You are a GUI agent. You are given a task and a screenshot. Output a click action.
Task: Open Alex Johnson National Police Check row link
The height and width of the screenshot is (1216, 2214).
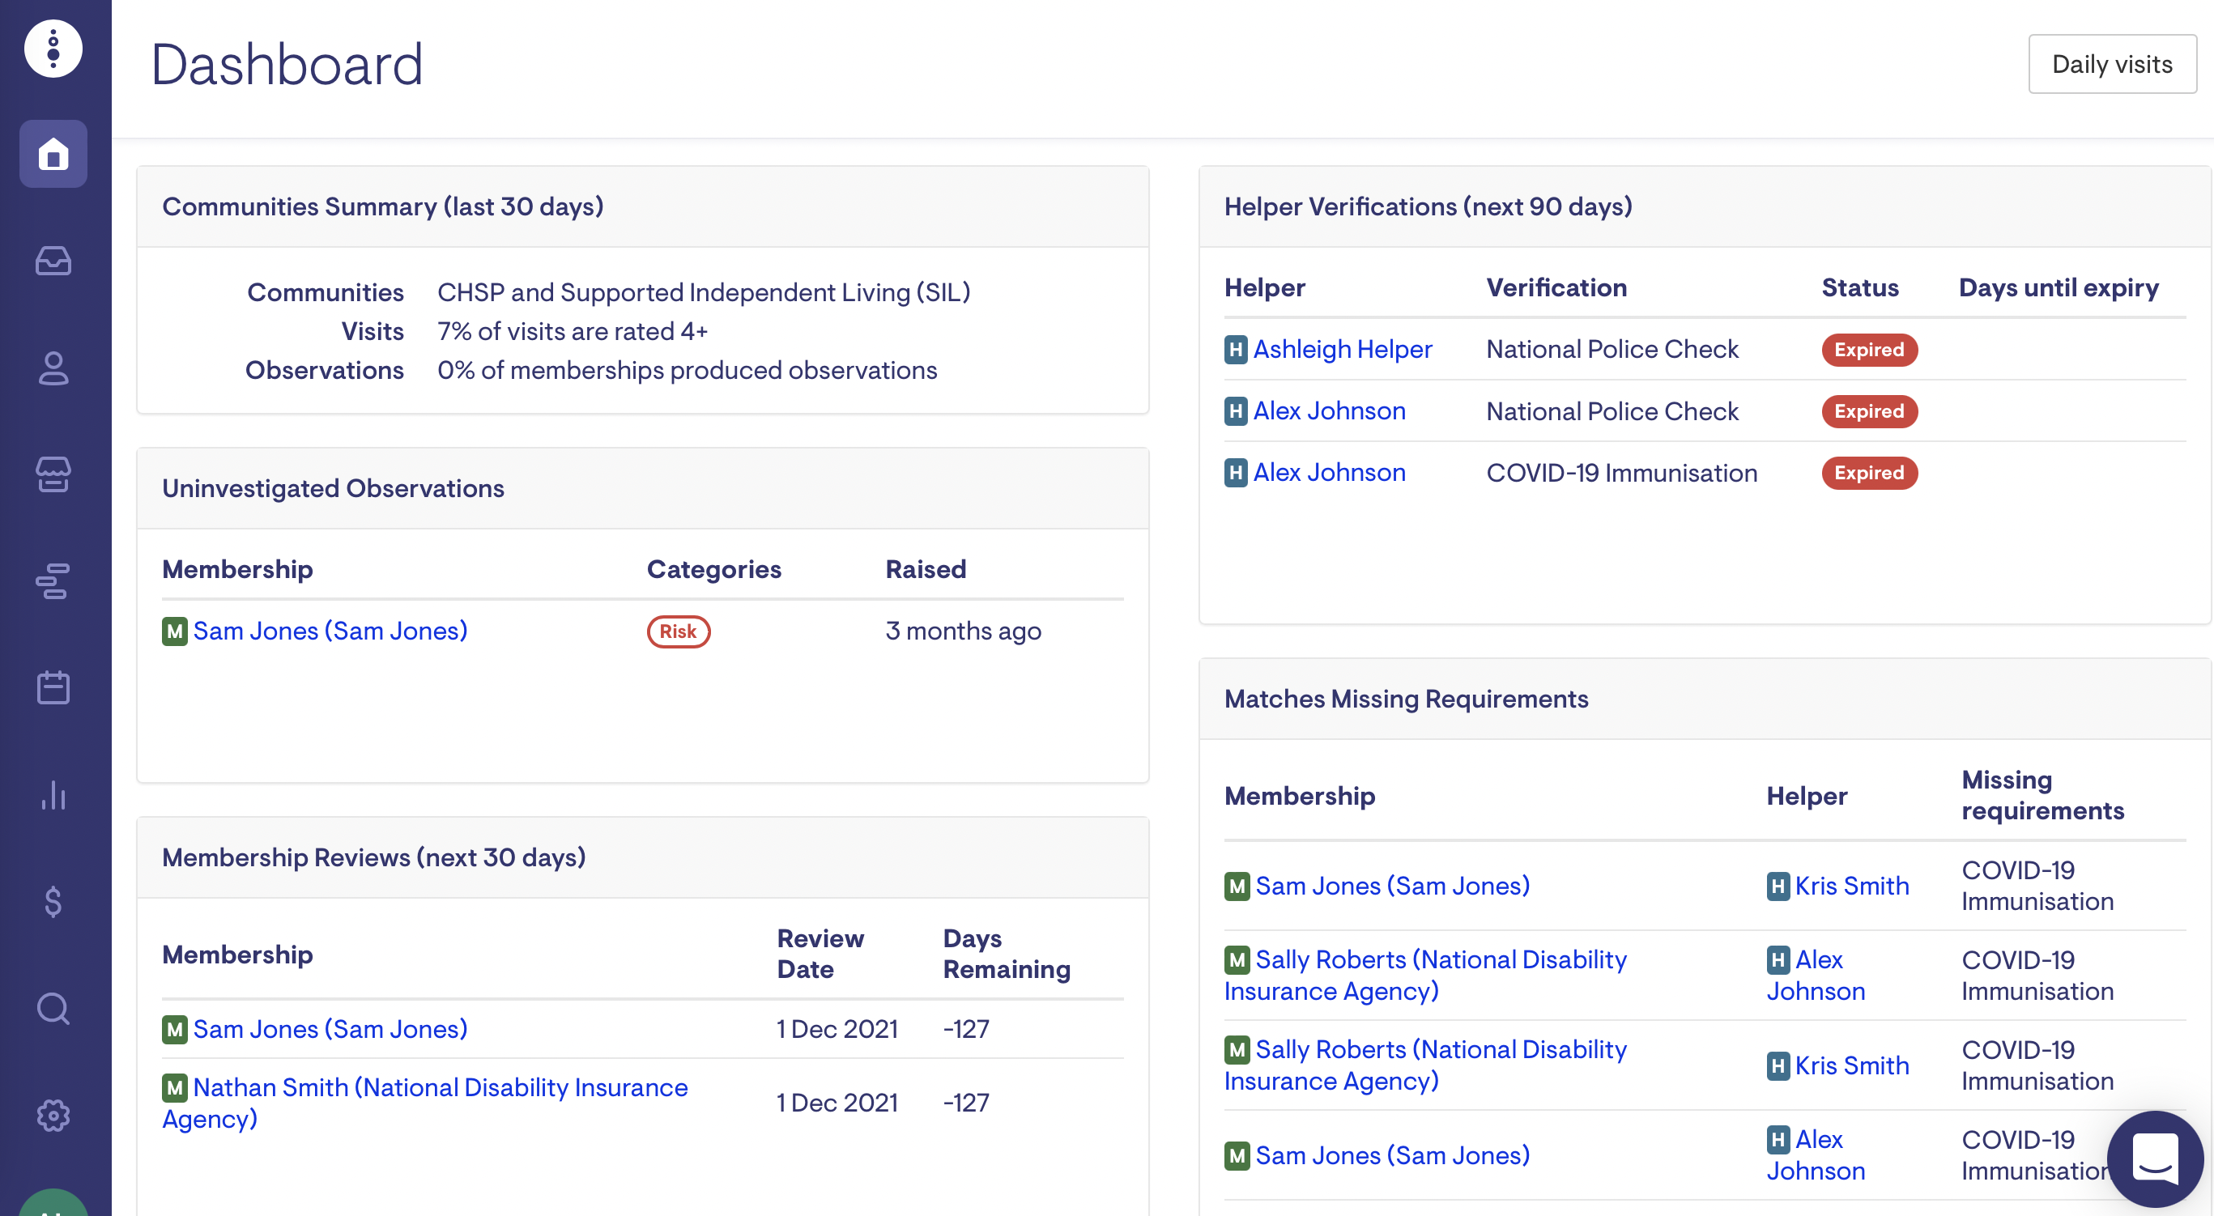tap(1329, 410)
